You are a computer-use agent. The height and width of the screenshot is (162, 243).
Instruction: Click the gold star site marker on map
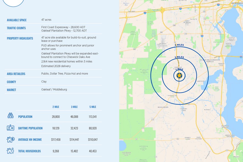coord(179,76)
